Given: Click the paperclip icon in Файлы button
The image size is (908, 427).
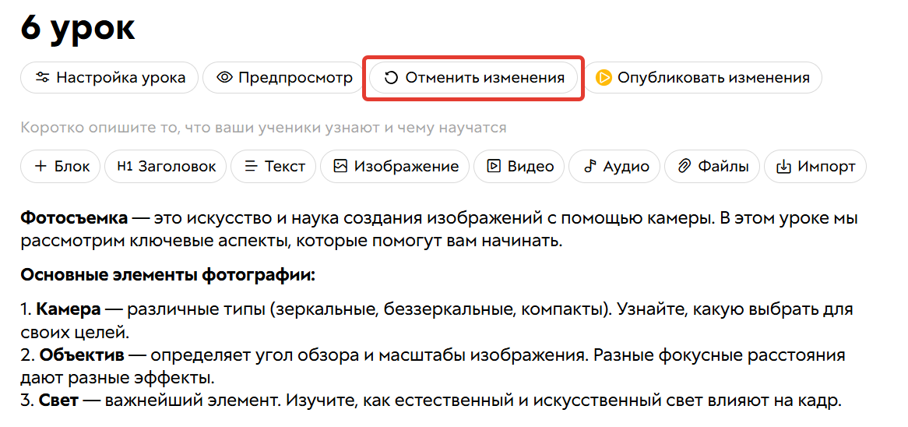Looking at the screenshot, I should click(x=685, y=167).
